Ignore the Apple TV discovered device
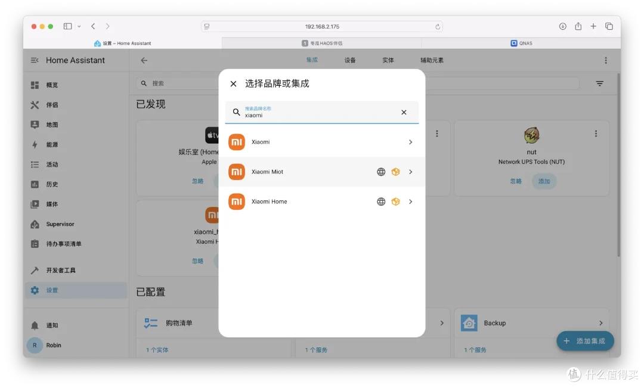This screenshot has height=388, width=644. (x=197, y=181)
